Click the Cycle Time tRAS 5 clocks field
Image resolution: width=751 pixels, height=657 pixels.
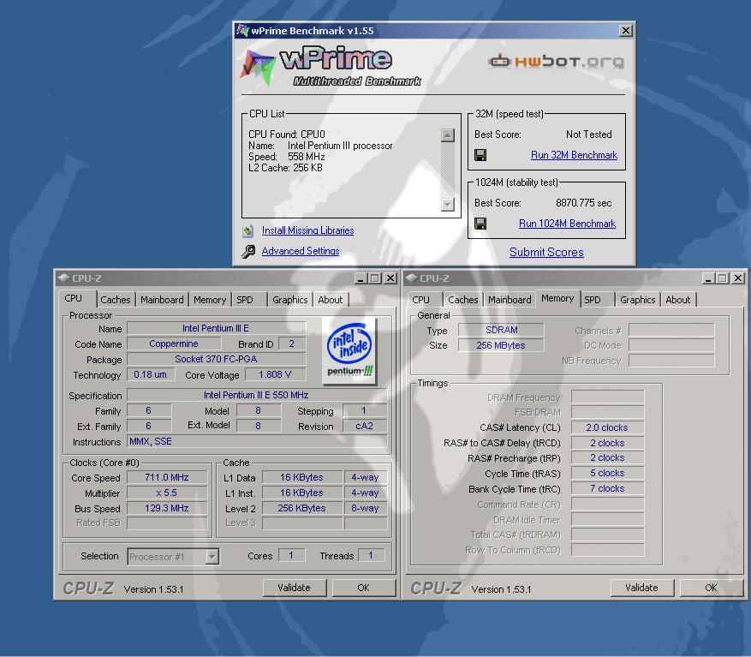tap(607, 474)
